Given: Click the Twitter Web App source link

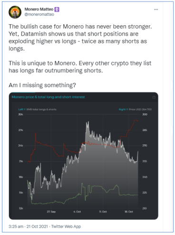Looking at the screenshot, I should pyautogui.click(x=66, y=226).
